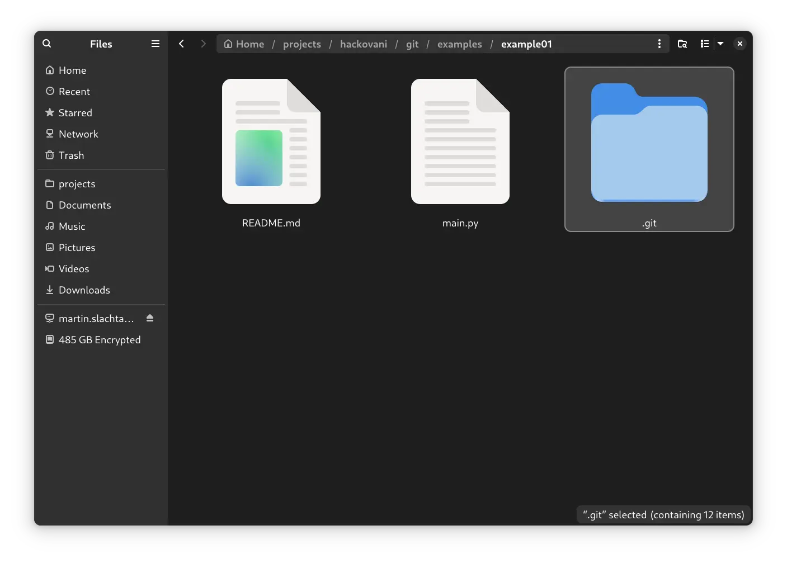Select the README.md file
The height and width of the screenshot is (563, 787).
click(x=271, y=142)
